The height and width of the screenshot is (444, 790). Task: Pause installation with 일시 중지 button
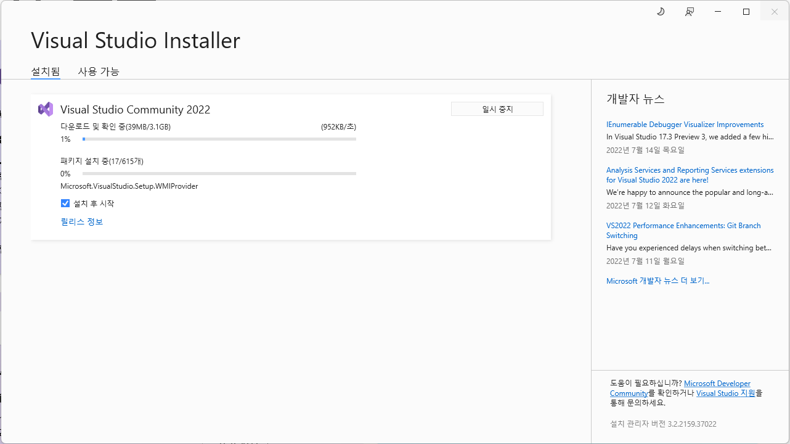[497, 109]
